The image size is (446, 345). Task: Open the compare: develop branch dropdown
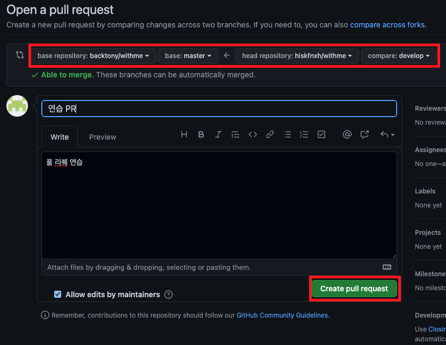[x=399, y=55]
